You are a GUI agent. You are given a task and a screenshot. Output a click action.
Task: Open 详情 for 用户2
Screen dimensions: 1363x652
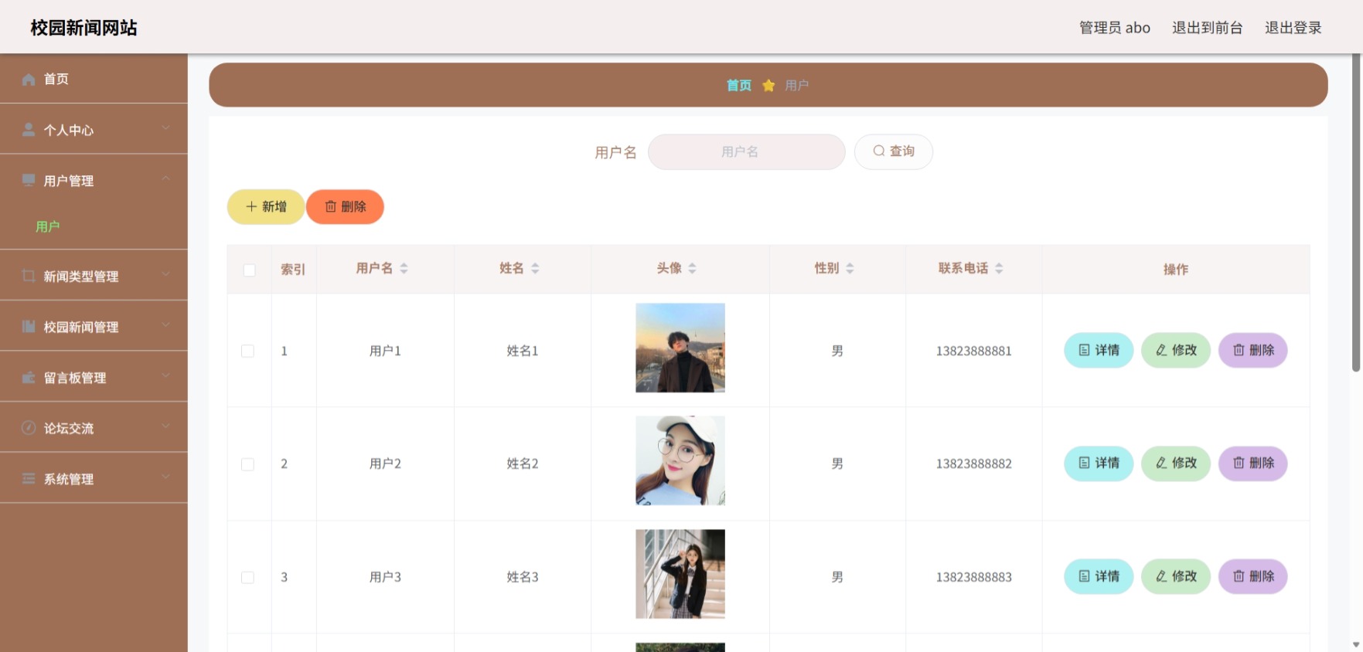pyautogui.click(x=1099, y=463)
